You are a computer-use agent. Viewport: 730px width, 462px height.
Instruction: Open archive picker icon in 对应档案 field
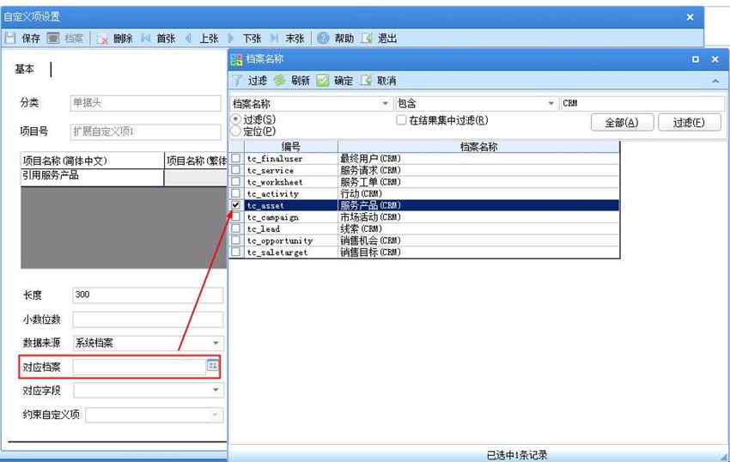click(213, 366)
